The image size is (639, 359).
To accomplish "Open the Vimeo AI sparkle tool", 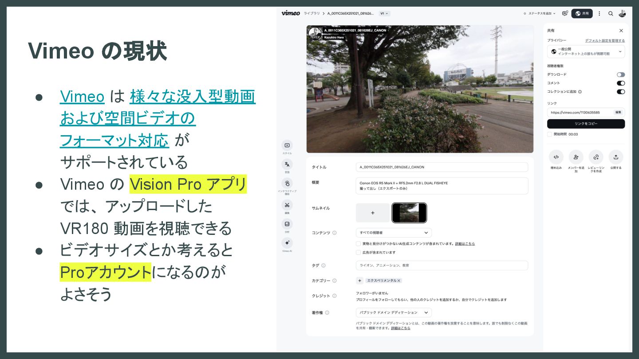I will click(287, 243).
